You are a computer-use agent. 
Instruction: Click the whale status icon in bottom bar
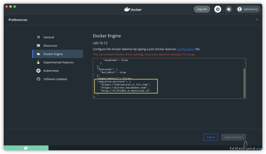click(x=26, y=148)
